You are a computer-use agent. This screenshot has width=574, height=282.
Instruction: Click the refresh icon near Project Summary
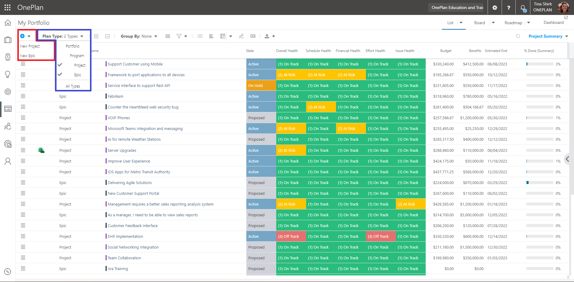(518, 36)
